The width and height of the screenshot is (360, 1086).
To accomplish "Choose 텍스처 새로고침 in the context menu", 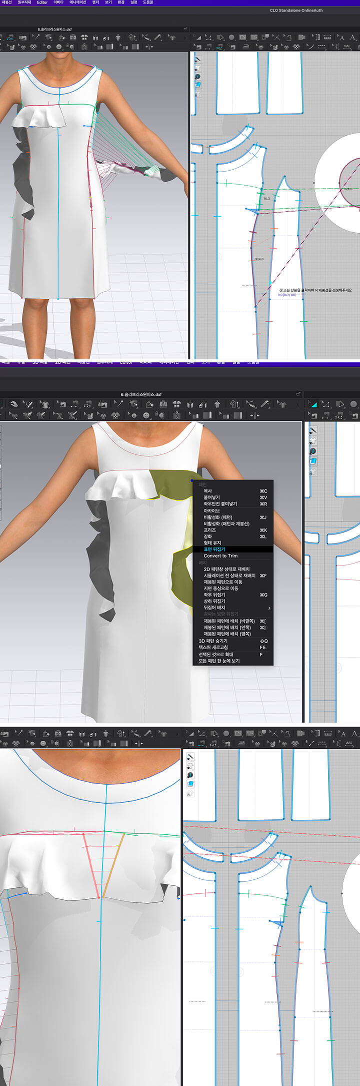I will (x=232, y=647).
